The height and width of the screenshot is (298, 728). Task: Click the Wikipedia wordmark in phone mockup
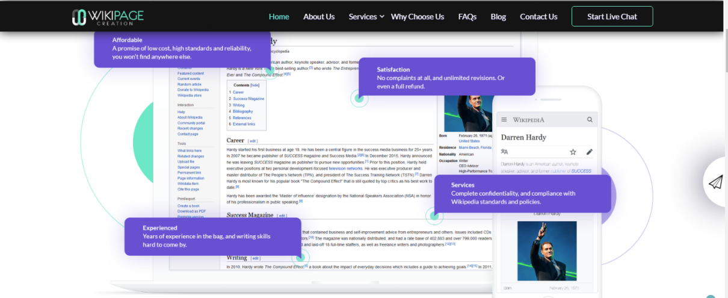[x=528, y=120]
